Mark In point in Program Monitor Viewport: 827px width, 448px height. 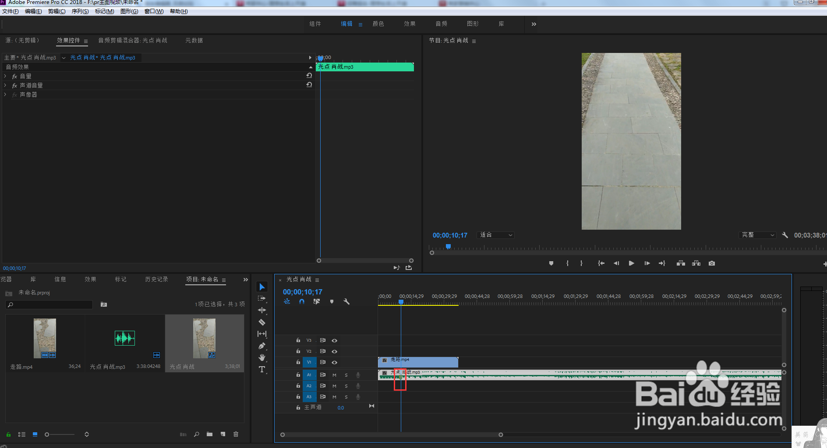567,263
